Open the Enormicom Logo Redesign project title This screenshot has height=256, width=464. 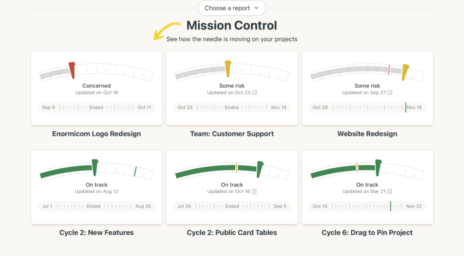(x=97, y=134)
